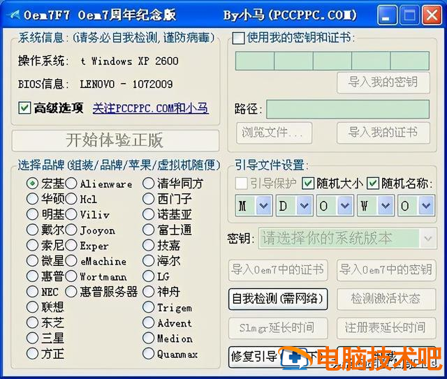Choose Wortmann as the brand

coord(71,276)
